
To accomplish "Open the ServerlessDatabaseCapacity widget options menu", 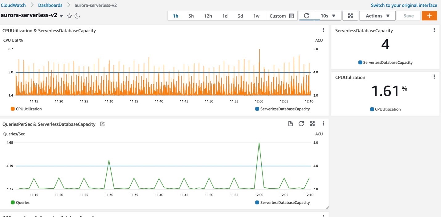I will coord(434,30).
